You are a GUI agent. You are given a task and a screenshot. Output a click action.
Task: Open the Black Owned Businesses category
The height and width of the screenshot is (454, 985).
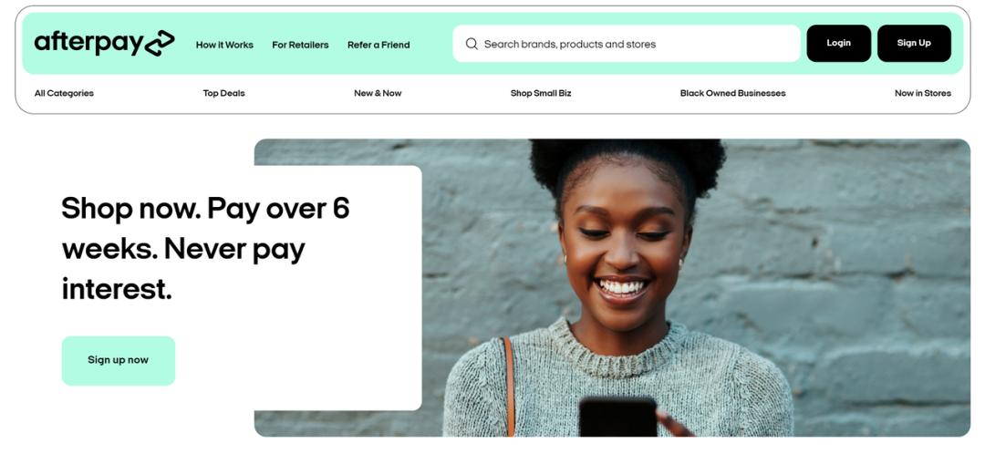pyautogui.click(x=732, y=93)
